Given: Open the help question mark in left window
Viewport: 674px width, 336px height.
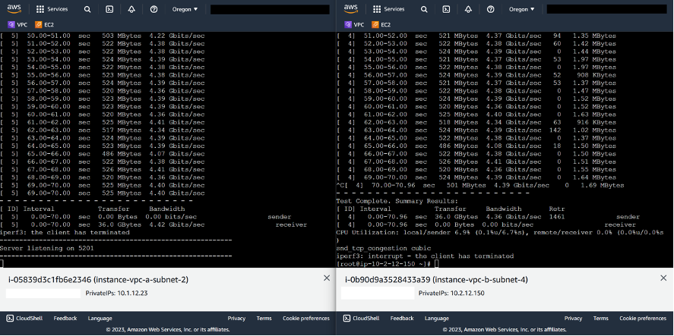Looking at the screenshot, I should click(x=154, y=9).
